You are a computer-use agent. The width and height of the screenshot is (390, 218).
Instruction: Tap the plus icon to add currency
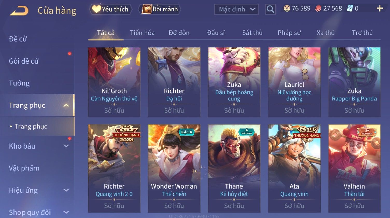pyautogui.click(x=380, y=9)
